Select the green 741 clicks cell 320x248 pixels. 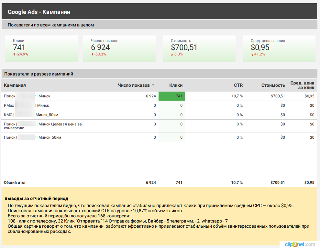click(172, 96)
